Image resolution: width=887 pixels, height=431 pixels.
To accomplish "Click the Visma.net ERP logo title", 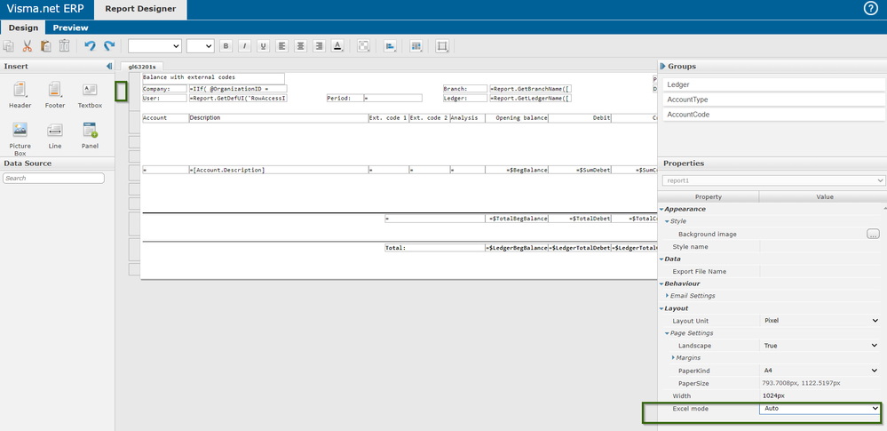I will coord(45,9).
